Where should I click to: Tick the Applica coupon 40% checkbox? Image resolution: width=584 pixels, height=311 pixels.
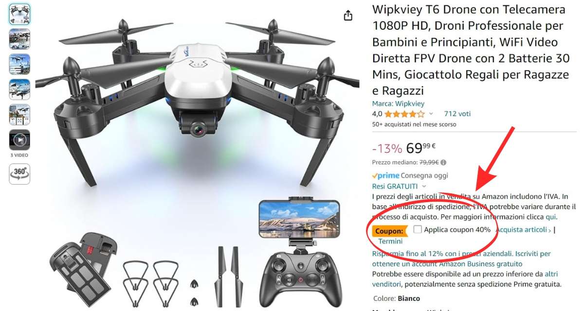[x=418, y=229]
